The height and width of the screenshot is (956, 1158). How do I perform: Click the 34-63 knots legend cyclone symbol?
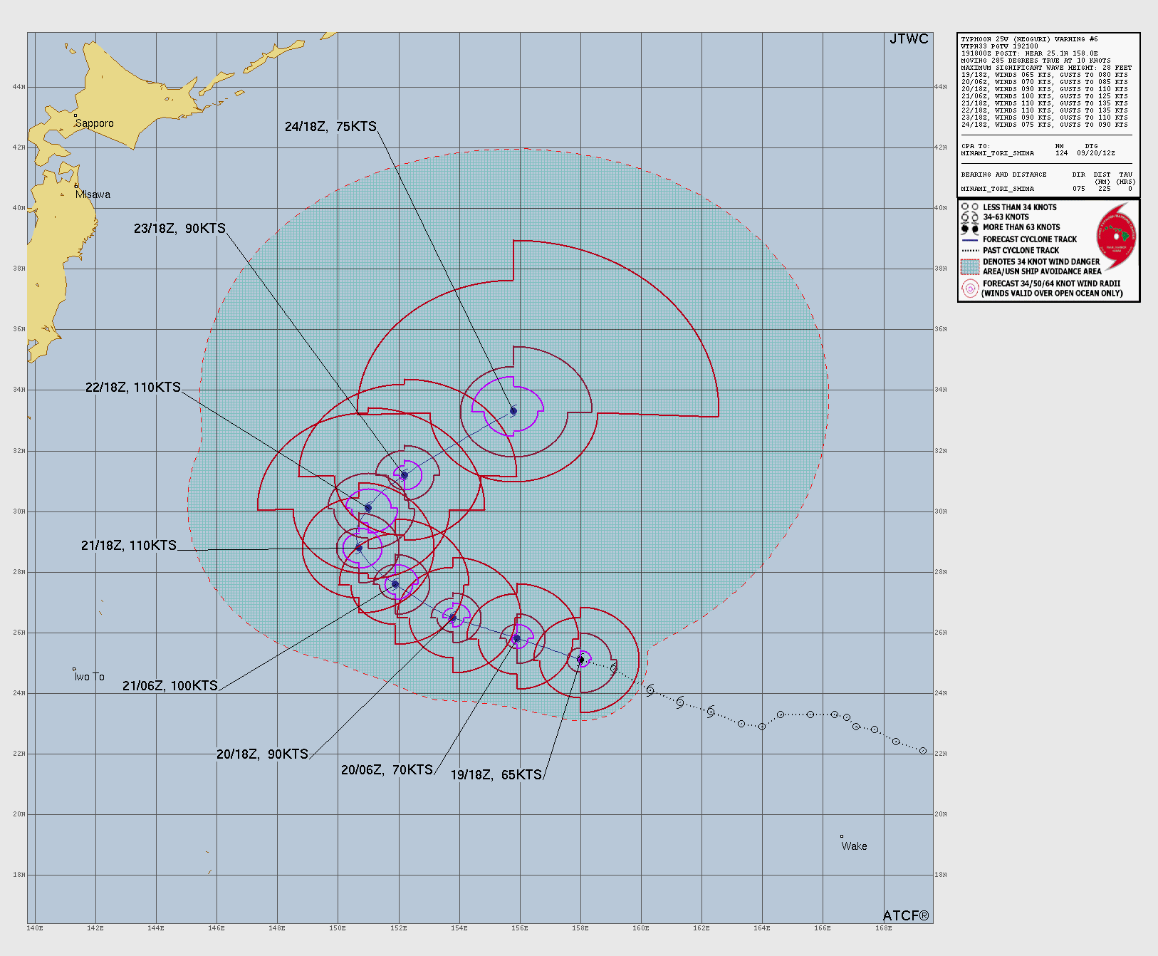point(969,217)
